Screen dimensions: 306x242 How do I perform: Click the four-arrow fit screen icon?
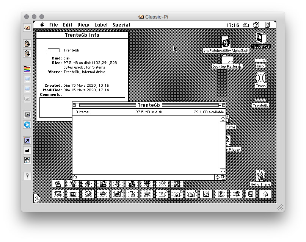point(27,160)
